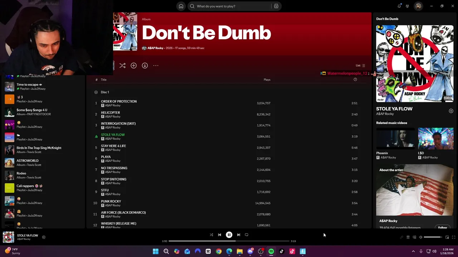Enter full screen player view

(453, 237)
